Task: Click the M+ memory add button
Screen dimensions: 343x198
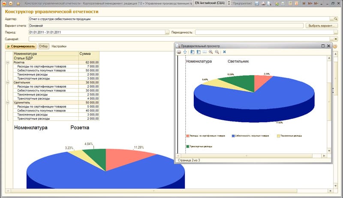Action: click(x=310, y=3)
